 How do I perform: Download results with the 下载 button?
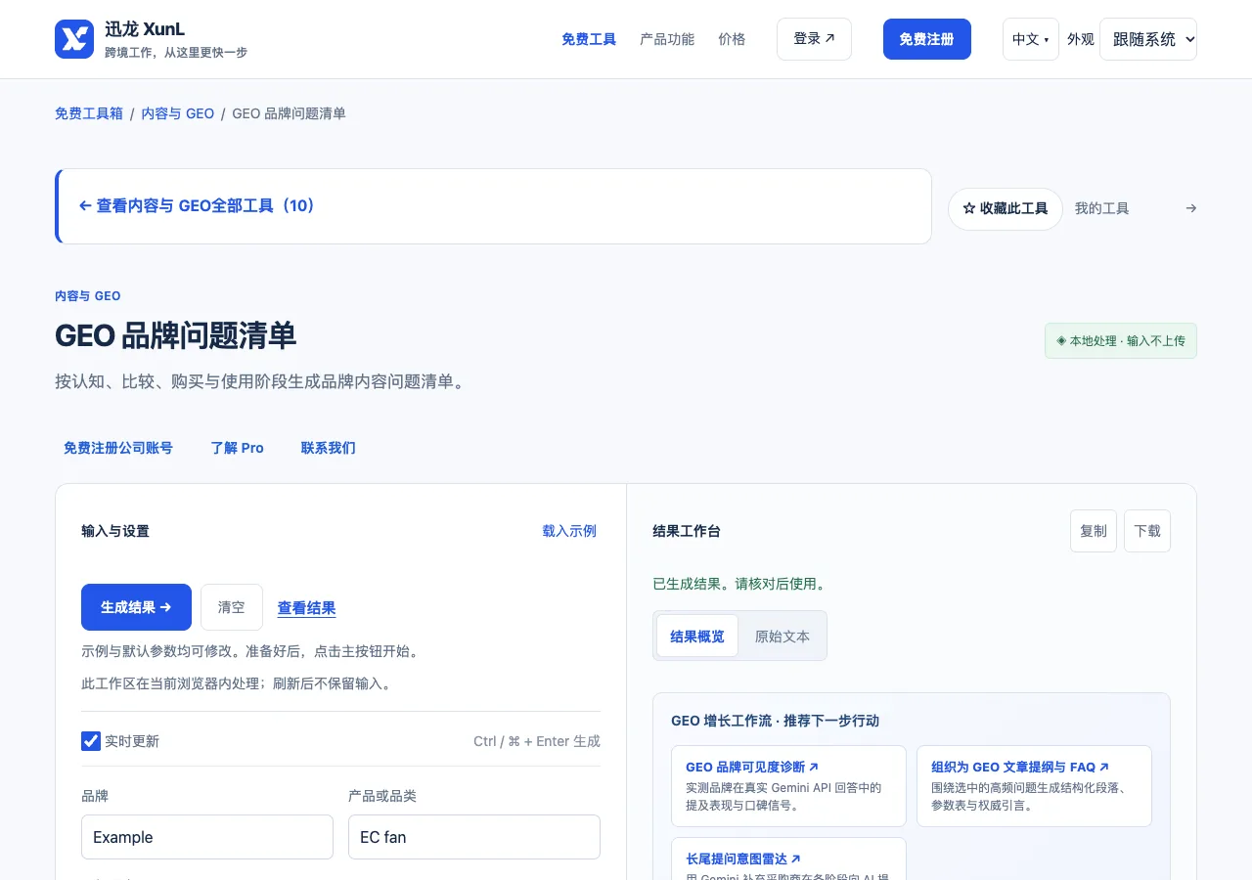1147,531
